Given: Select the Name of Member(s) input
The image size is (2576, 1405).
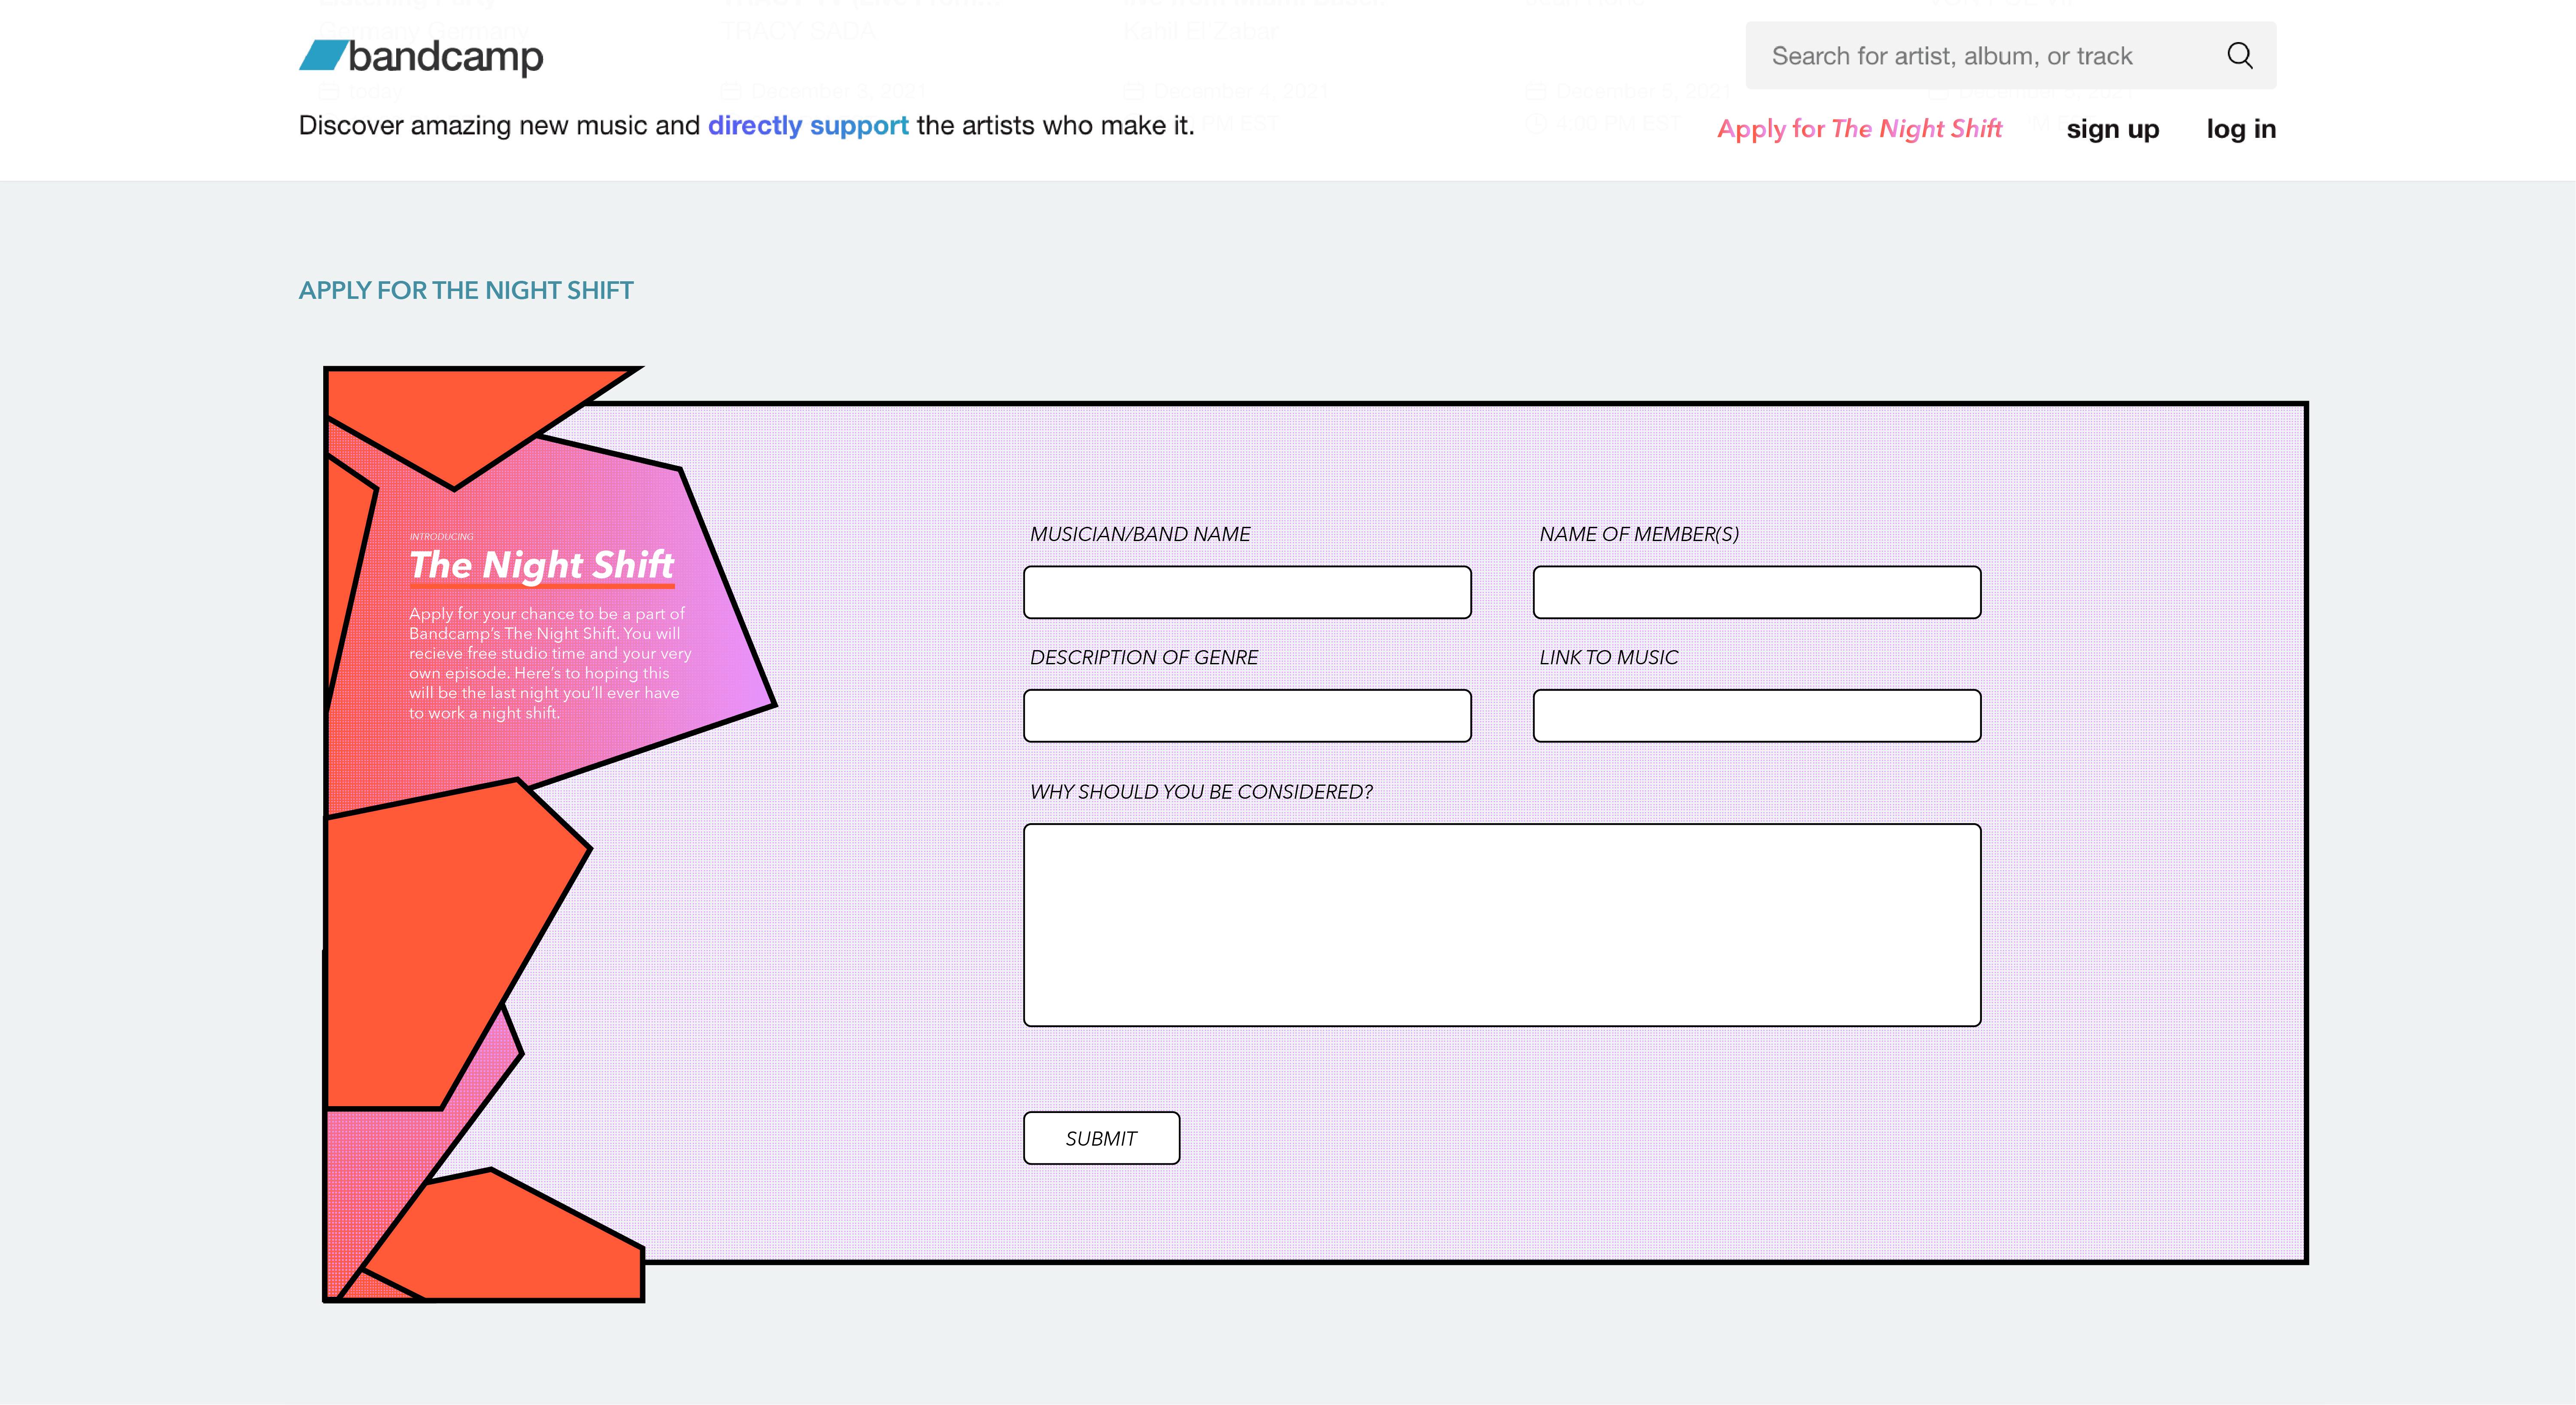Looking at the screenshot, I should tap(1757, 592).
